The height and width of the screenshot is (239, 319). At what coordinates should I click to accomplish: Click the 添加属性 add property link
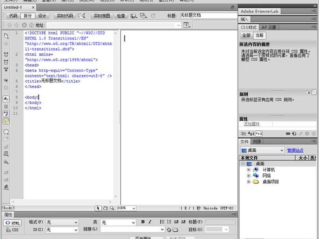(252, 124)
